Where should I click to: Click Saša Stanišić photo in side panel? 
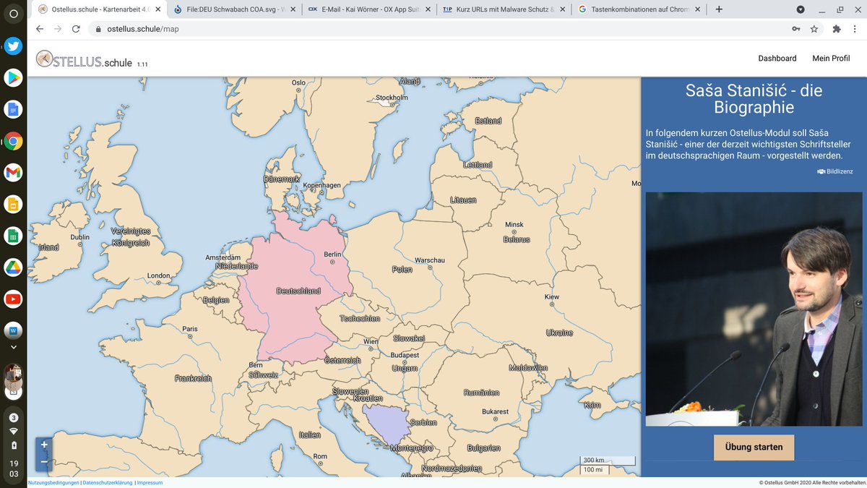pos(754,309)
